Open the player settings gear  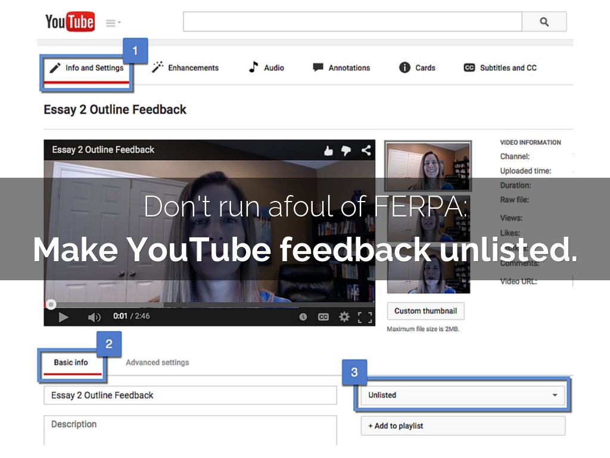click(x=344, y=317)
